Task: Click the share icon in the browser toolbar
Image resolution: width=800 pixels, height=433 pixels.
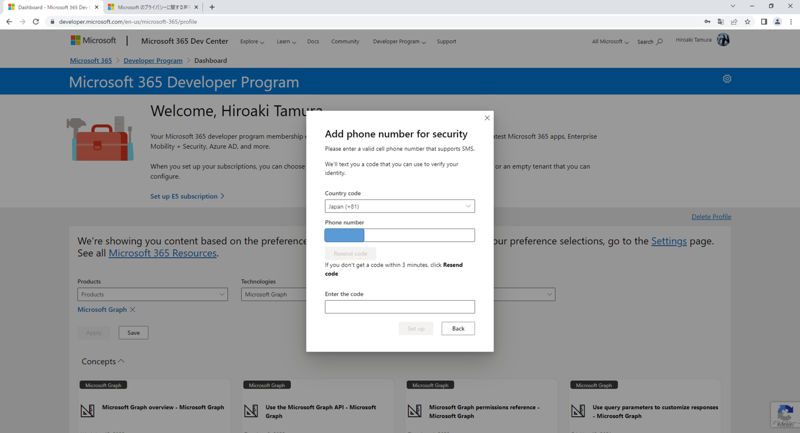Action: (x=734, y=21)
